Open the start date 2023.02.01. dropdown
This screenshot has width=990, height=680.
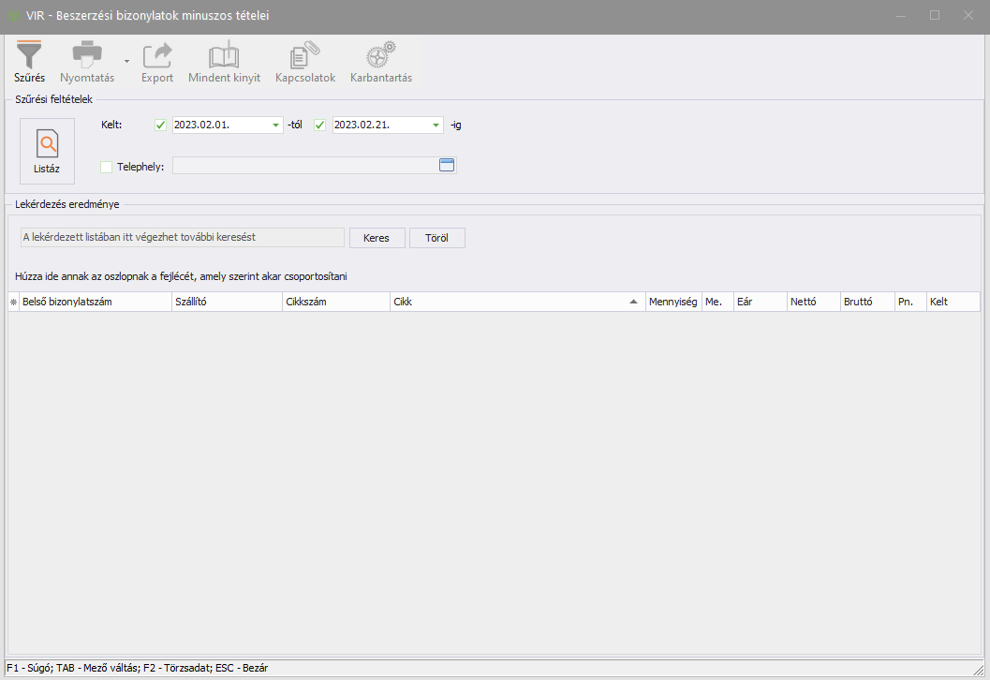[x=275, y=126]
